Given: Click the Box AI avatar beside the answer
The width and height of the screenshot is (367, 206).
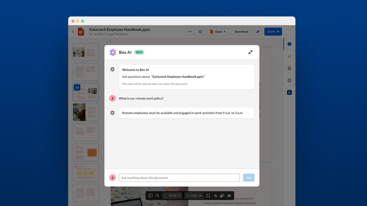Looking at the screenshot, I should click(112, 113).
